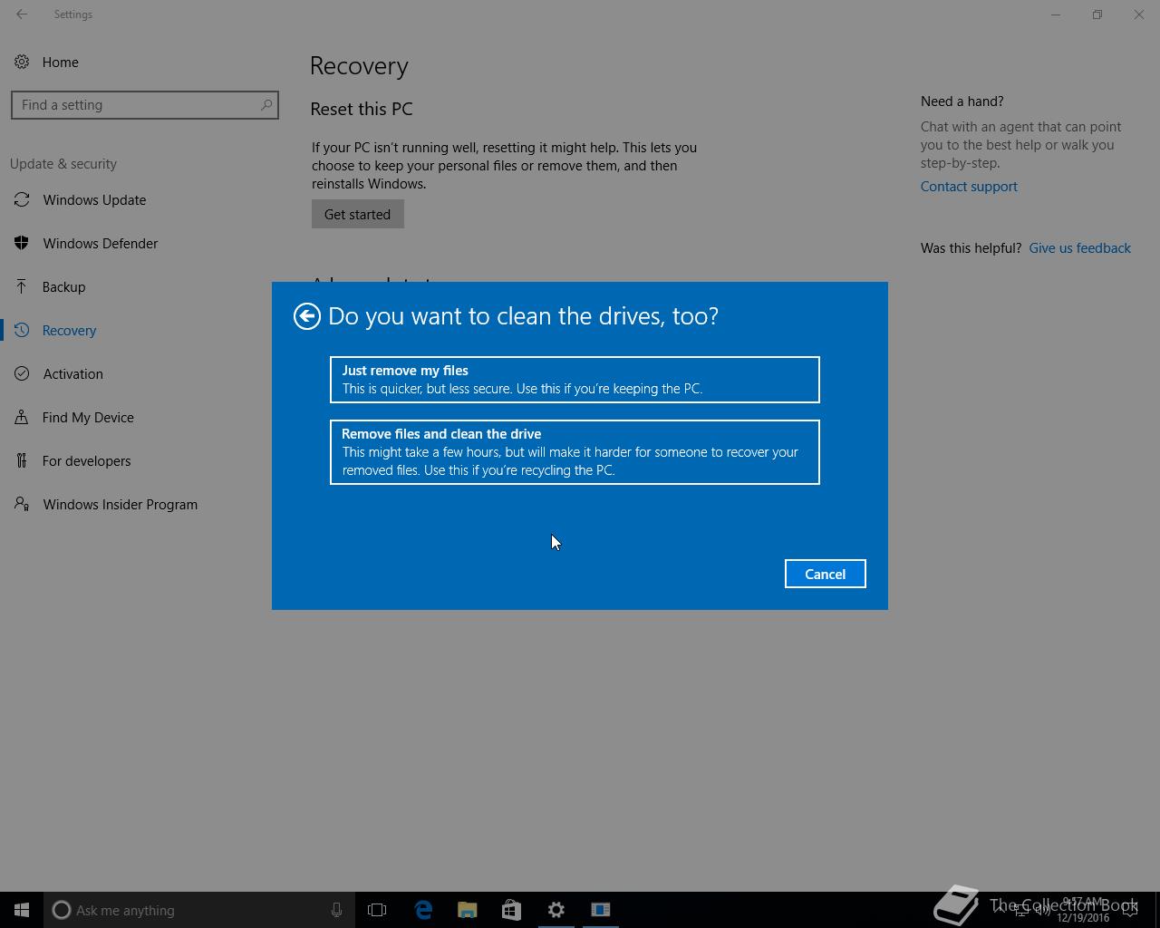Open Find My Device page
The image size is (1160, 928).
[88, 418]
